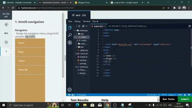192x108 pixels.
Task: Open Mail app from taskbar
Action: (100, 105)
